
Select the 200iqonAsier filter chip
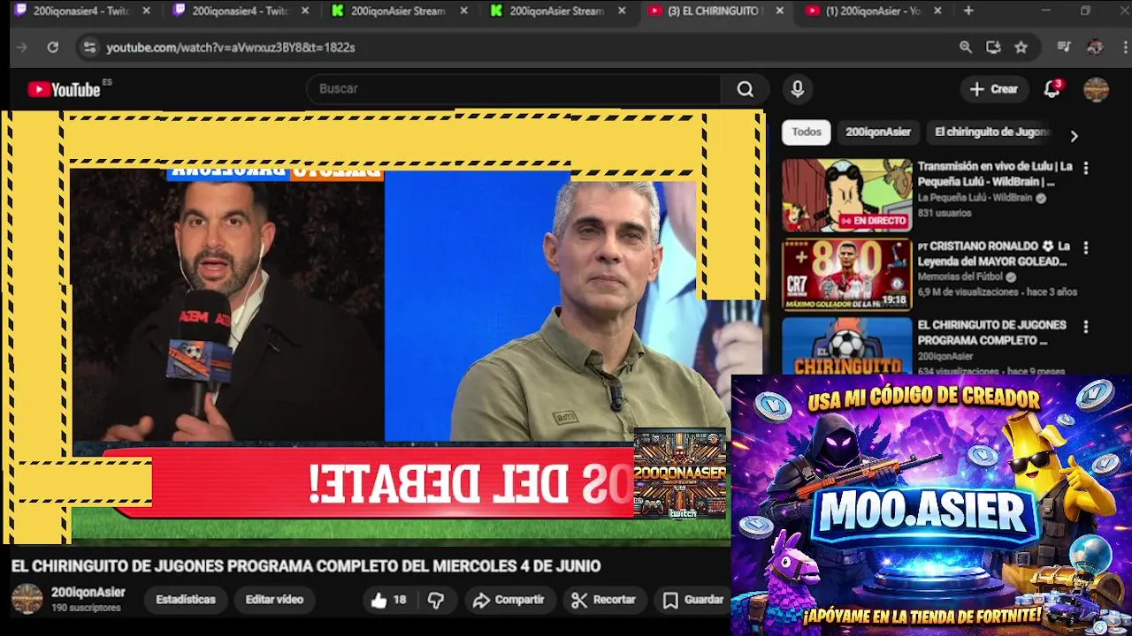(x=877, y=132)
